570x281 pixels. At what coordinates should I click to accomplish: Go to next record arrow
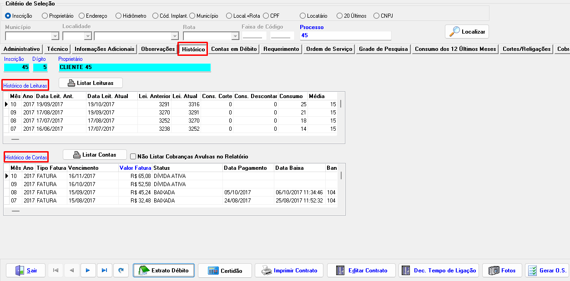coord(88,271)
